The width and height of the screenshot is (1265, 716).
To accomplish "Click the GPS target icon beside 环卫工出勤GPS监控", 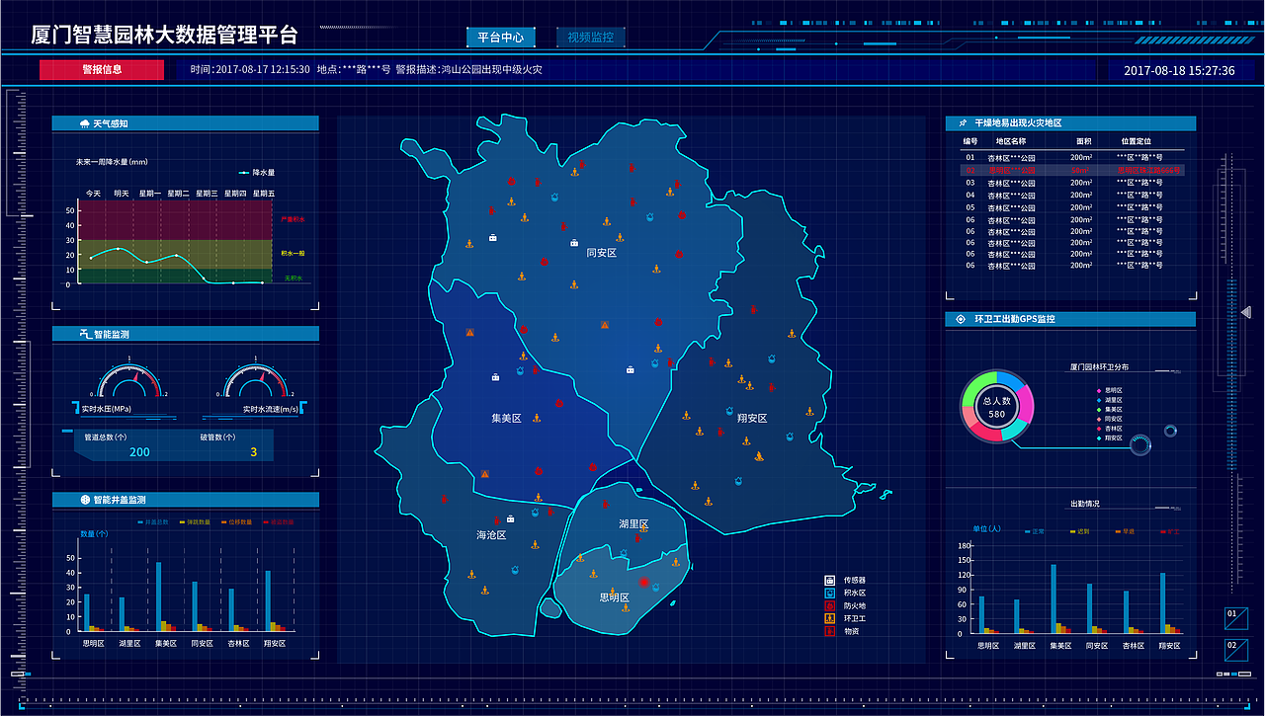I will point(963,319).
